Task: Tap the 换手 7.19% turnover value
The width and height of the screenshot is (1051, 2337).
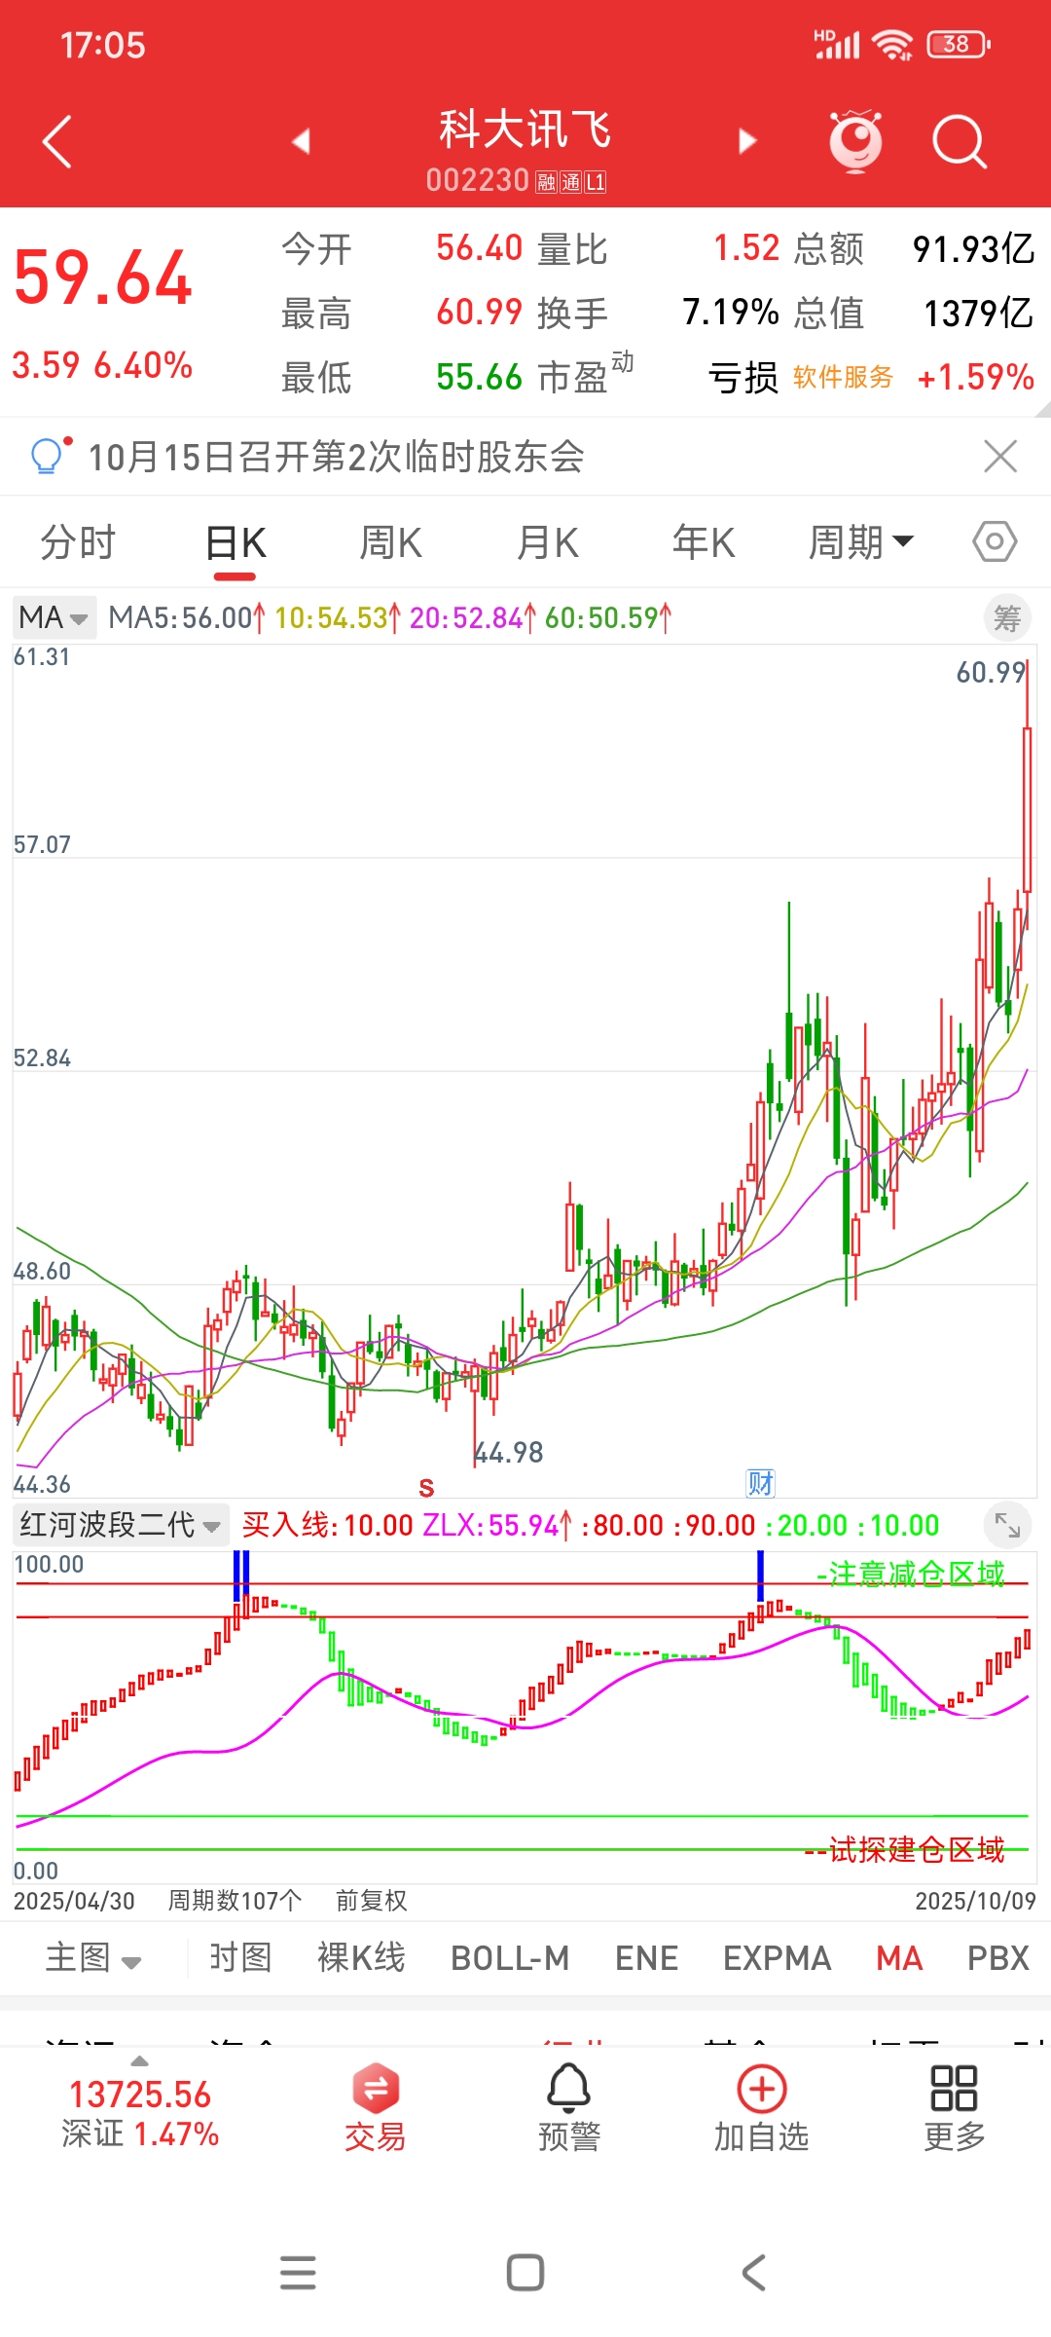Action: click(730, 313)
